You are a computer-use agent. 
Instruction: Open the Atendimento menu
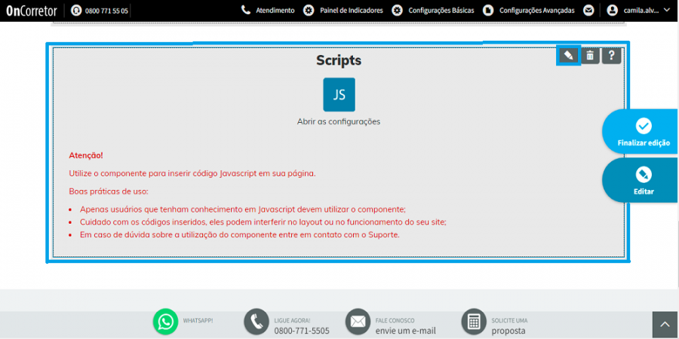[268, 11]
